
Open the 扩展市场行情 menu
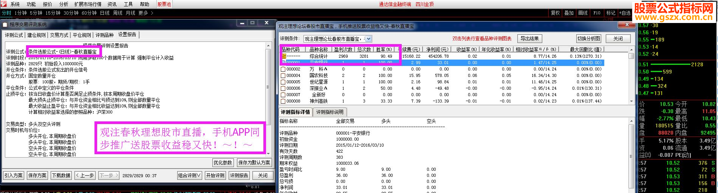tap(88, 4)
